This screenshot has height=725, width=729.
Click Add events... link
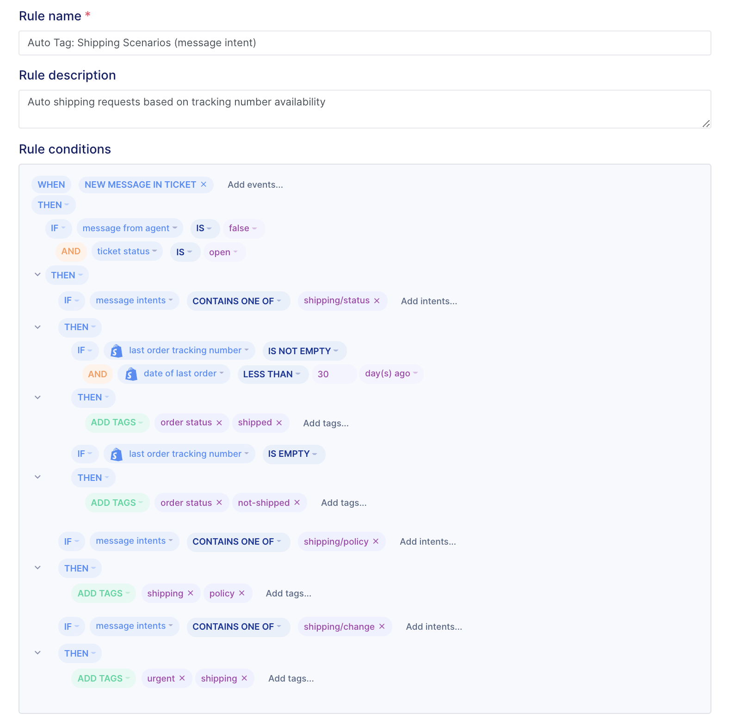click(x=255, y=184)
